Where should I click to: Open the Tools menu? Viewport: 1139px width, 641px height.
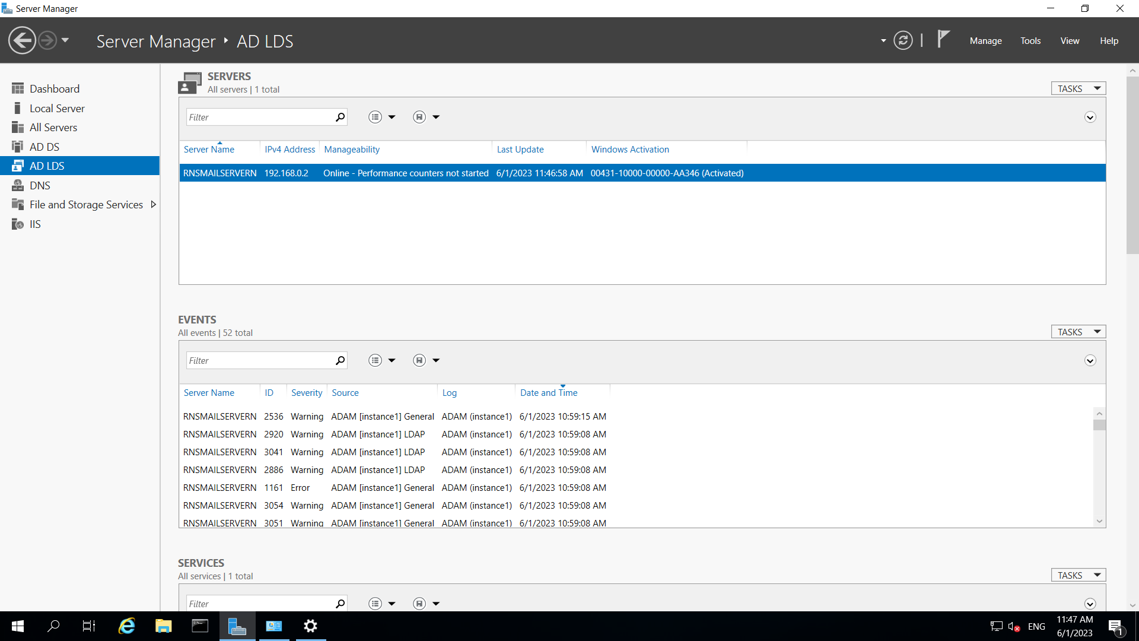pyautogui.click(x=1030, y=41)
